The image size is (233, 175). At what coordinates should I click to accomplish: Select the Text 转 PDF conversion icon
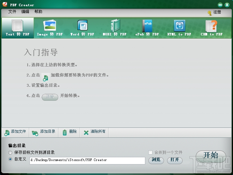coord(17,26)
